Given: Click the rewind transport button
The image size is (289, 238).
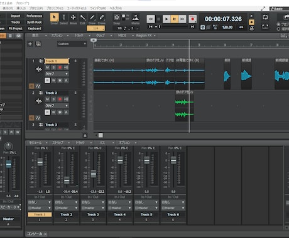Looking at the screenshot, I should tap(151, 19).
